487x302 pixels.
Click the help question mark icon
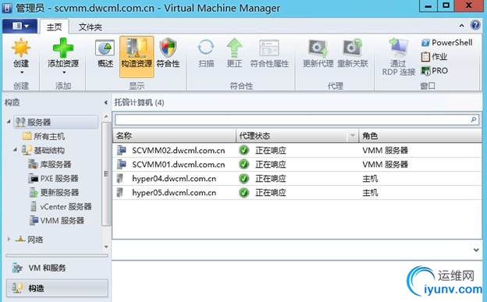[x=475, y=25]
